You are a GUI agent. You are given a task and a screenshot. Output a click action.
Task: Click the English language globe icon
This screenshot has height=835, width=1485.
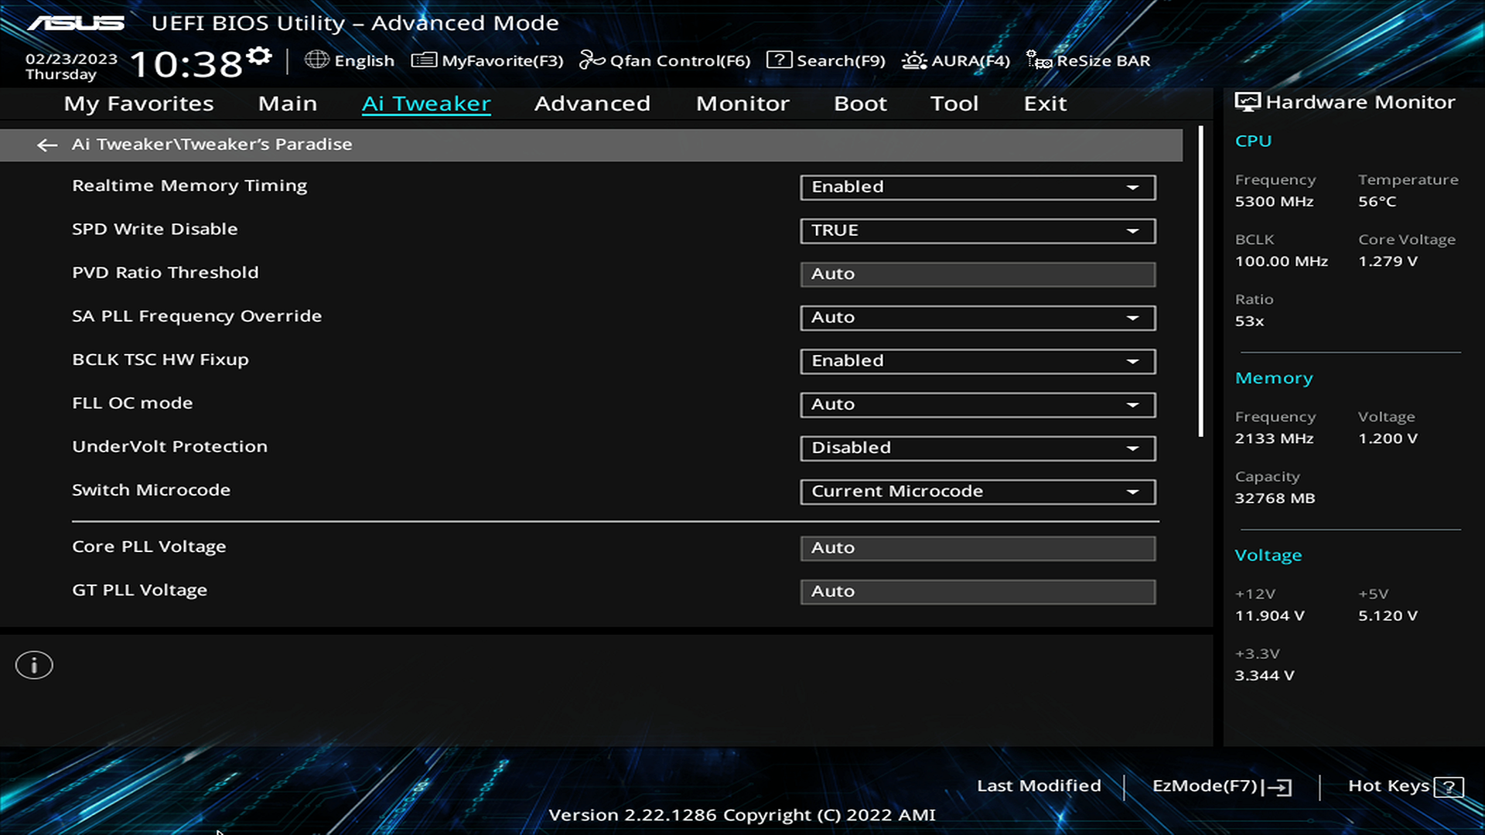point(316,60)
